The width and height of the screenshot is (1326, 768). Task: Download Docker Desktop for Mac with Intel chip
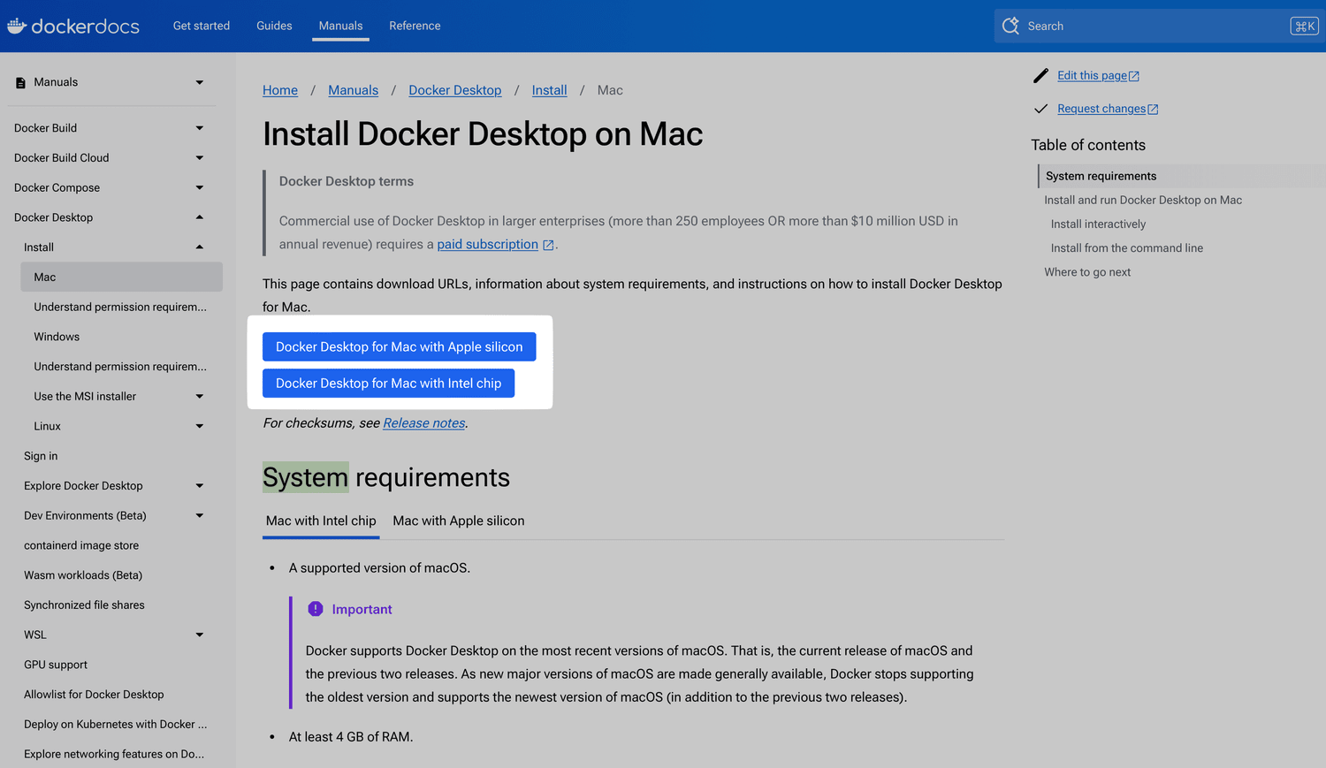[389, 383]
